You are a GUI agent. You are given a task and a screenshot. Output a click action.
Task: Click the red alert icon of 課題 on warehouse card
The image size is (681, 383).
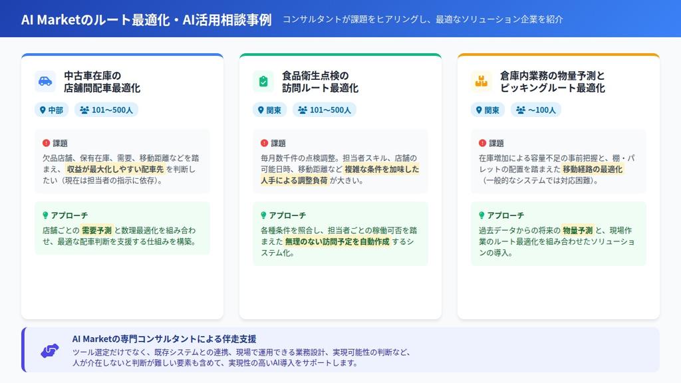[x=482, y=143]
